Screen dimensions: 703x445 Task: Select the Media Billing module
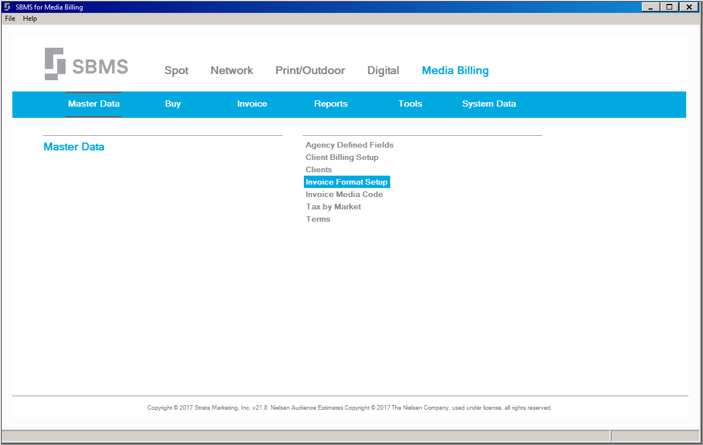click(455, 71)
